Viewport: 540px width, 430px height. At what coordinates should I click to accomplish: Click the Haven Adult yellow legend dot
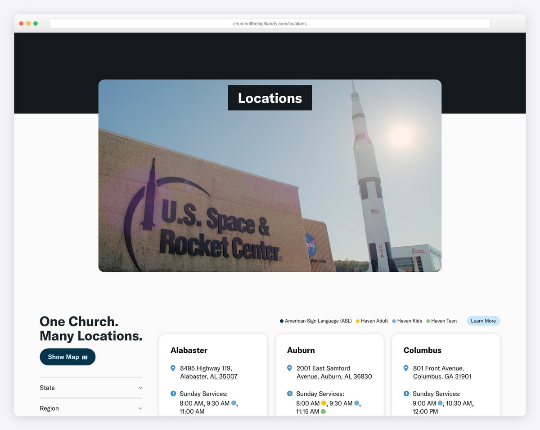tap(358, 321)
